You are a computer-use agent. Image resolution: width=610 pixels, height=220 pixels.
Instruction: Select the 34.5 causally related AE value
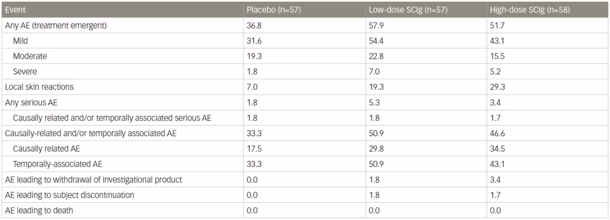(497, 149)
